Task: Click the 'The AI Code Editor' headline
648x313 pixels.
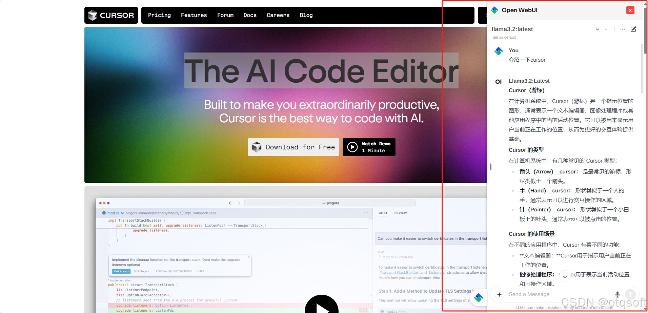Action: 321,71
